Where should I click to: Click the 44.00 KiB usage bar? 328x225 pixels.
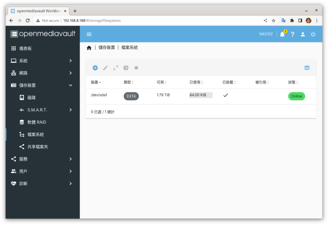201,95
